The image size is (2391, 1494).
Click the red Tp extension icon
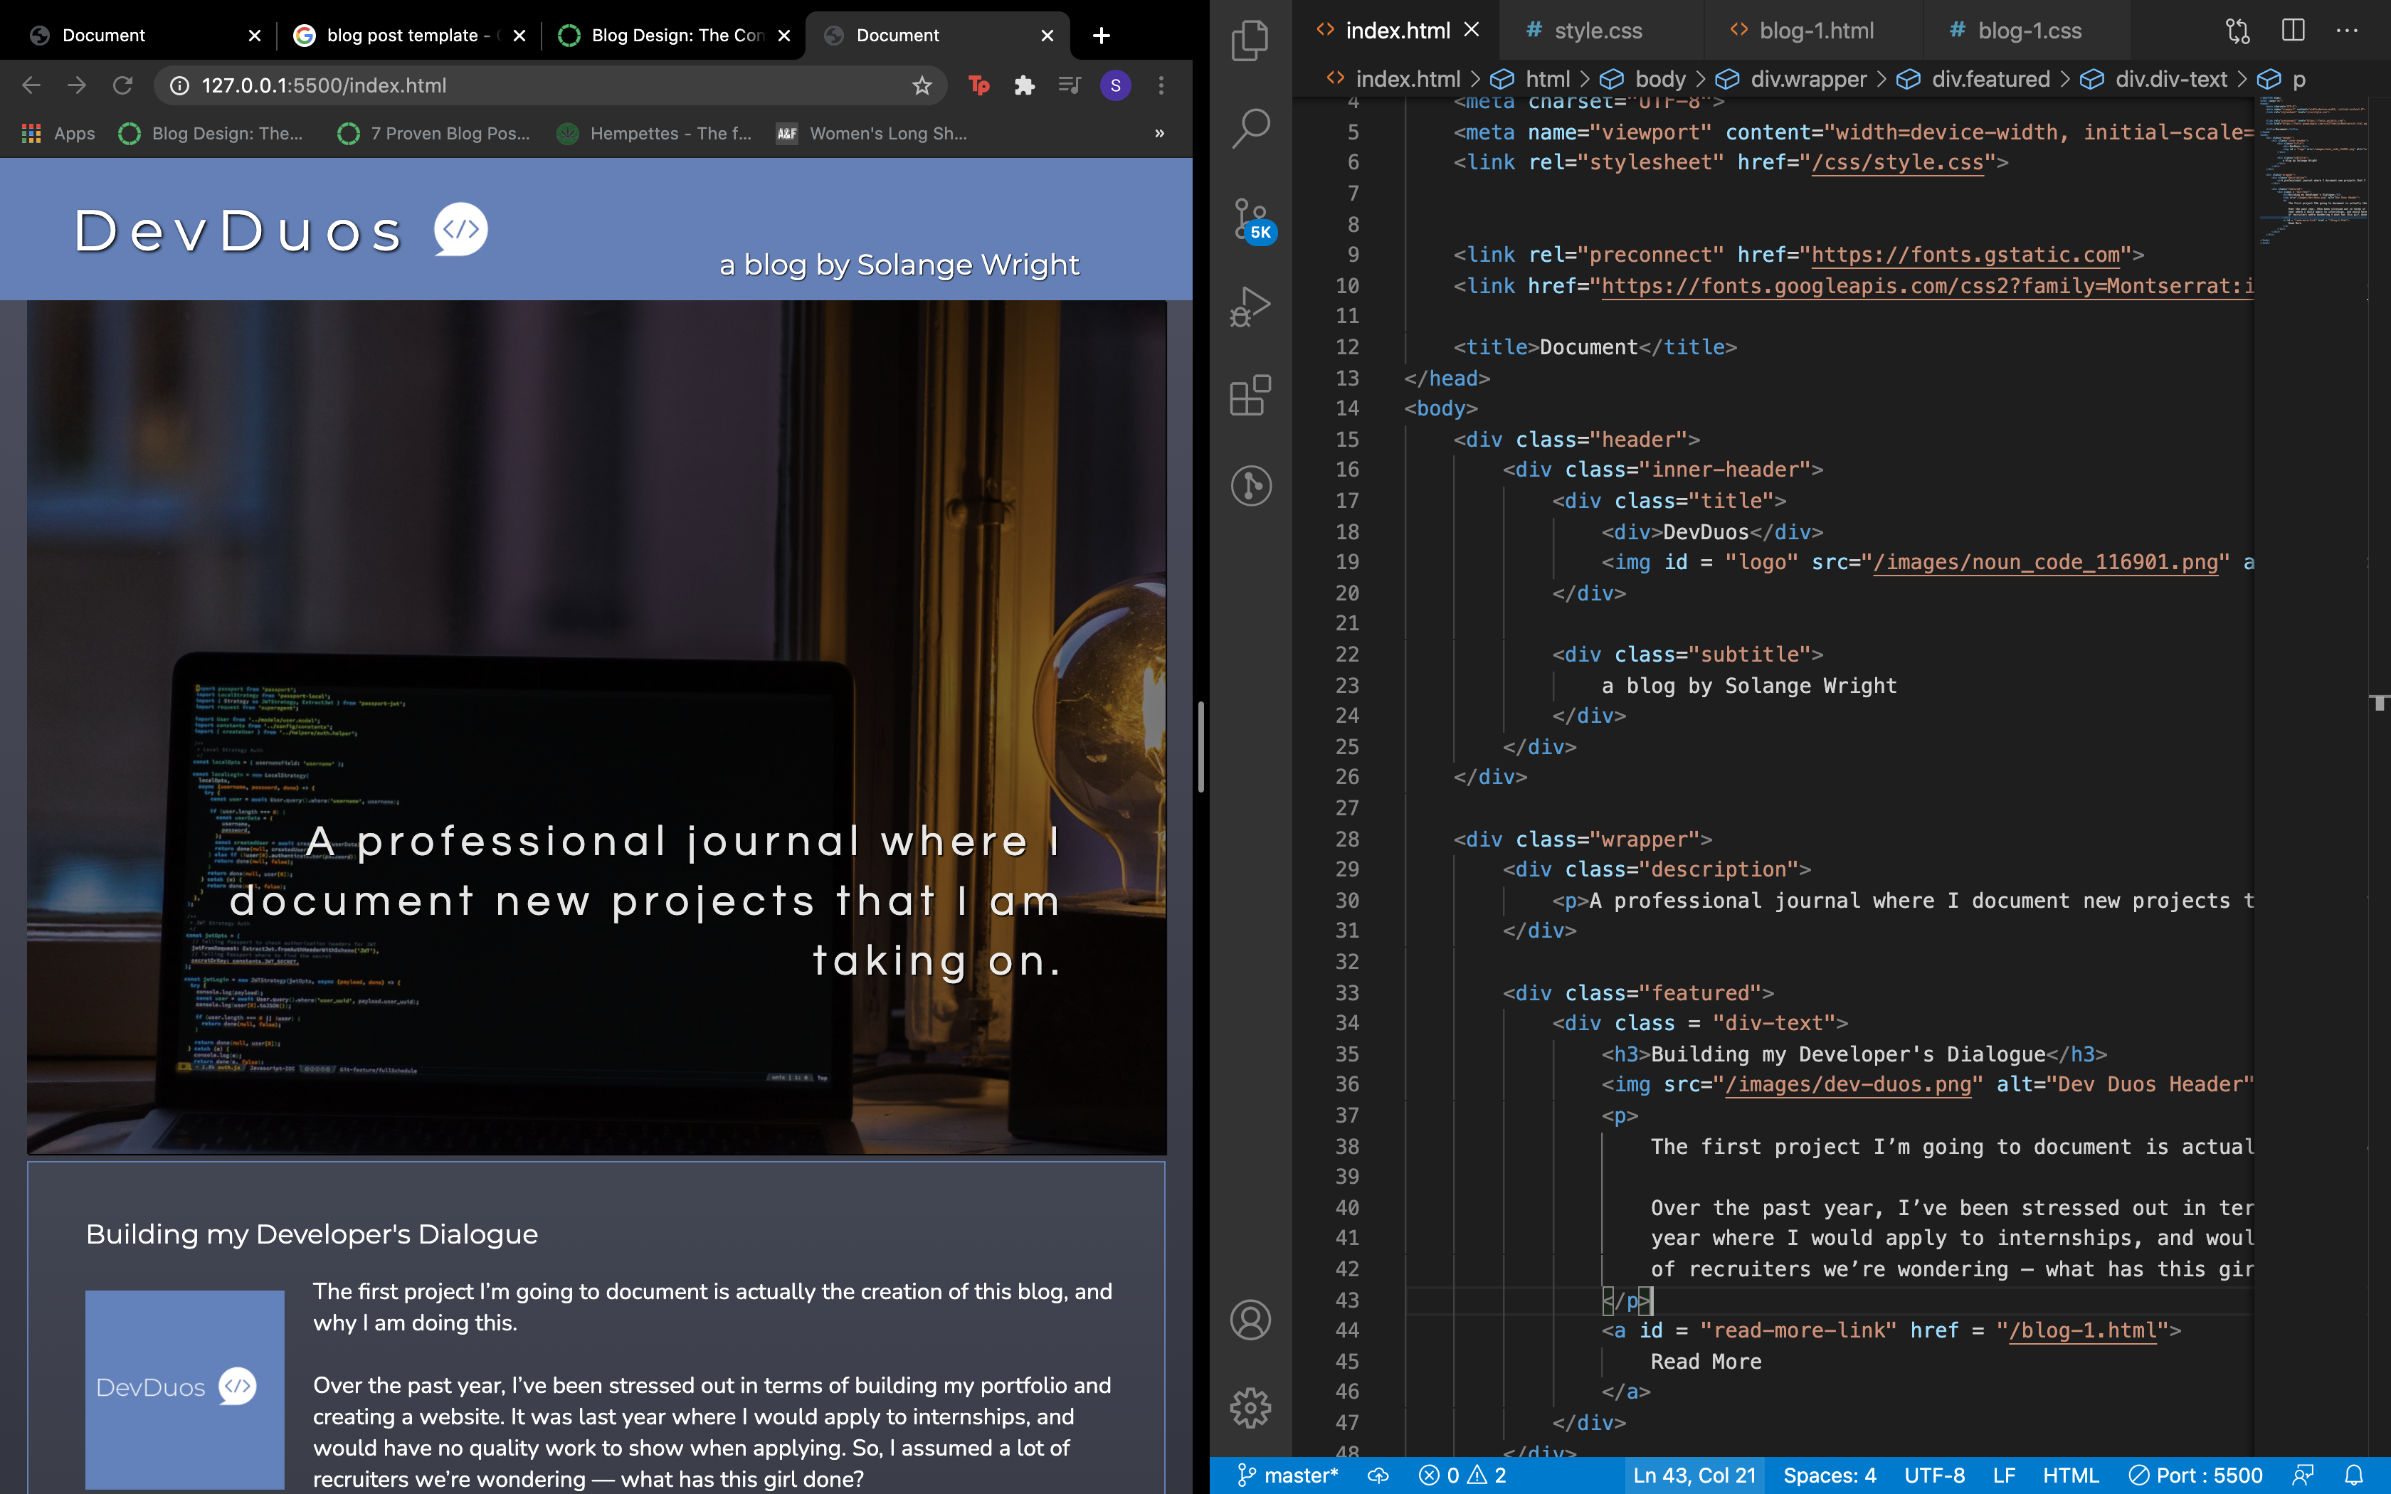[979, 86]
